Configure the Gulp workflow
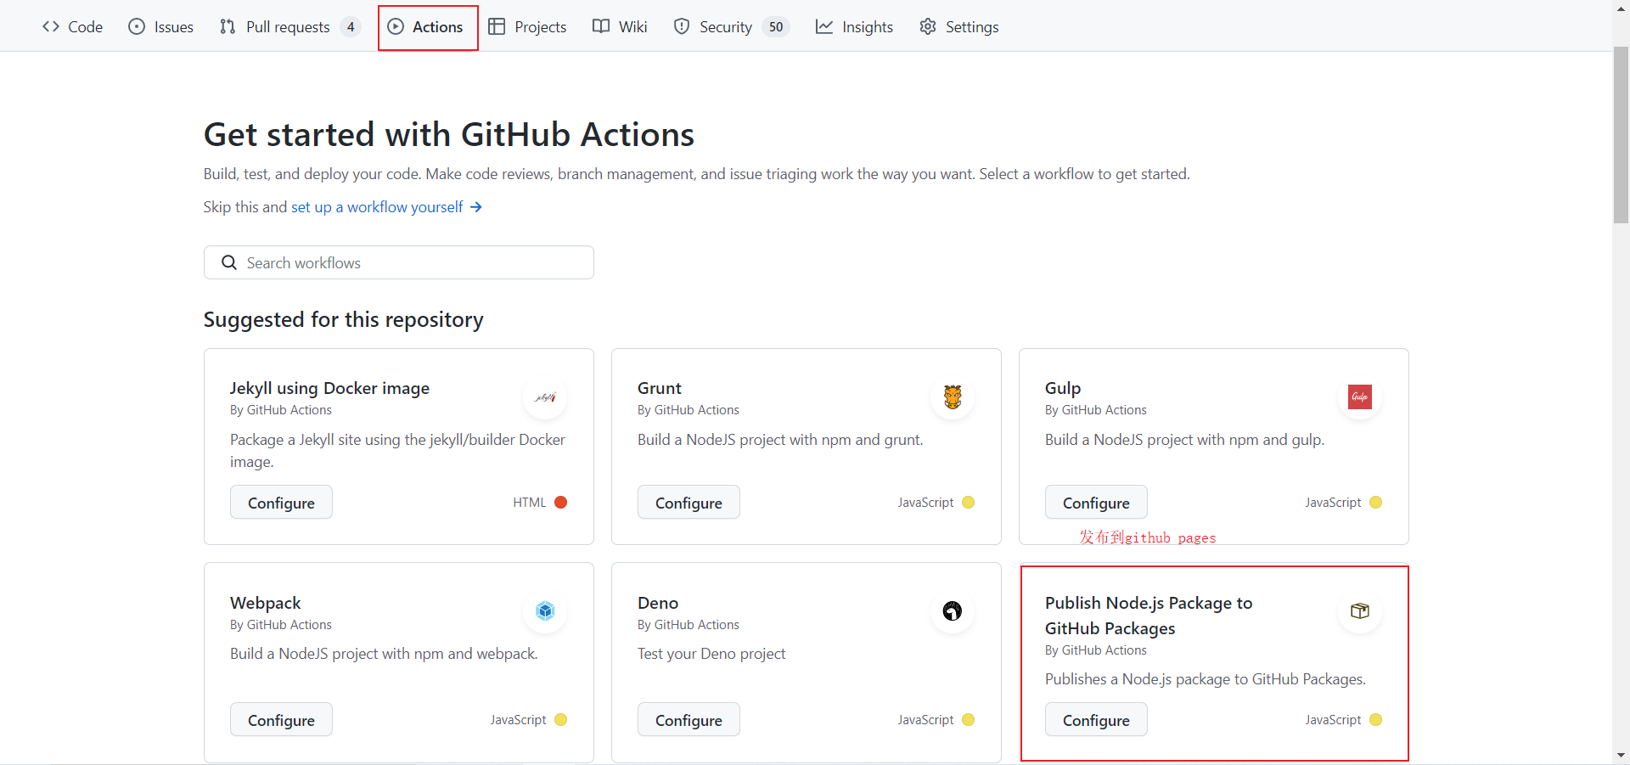Viewport: 1630px width, 765px height. pos(1096,503)
